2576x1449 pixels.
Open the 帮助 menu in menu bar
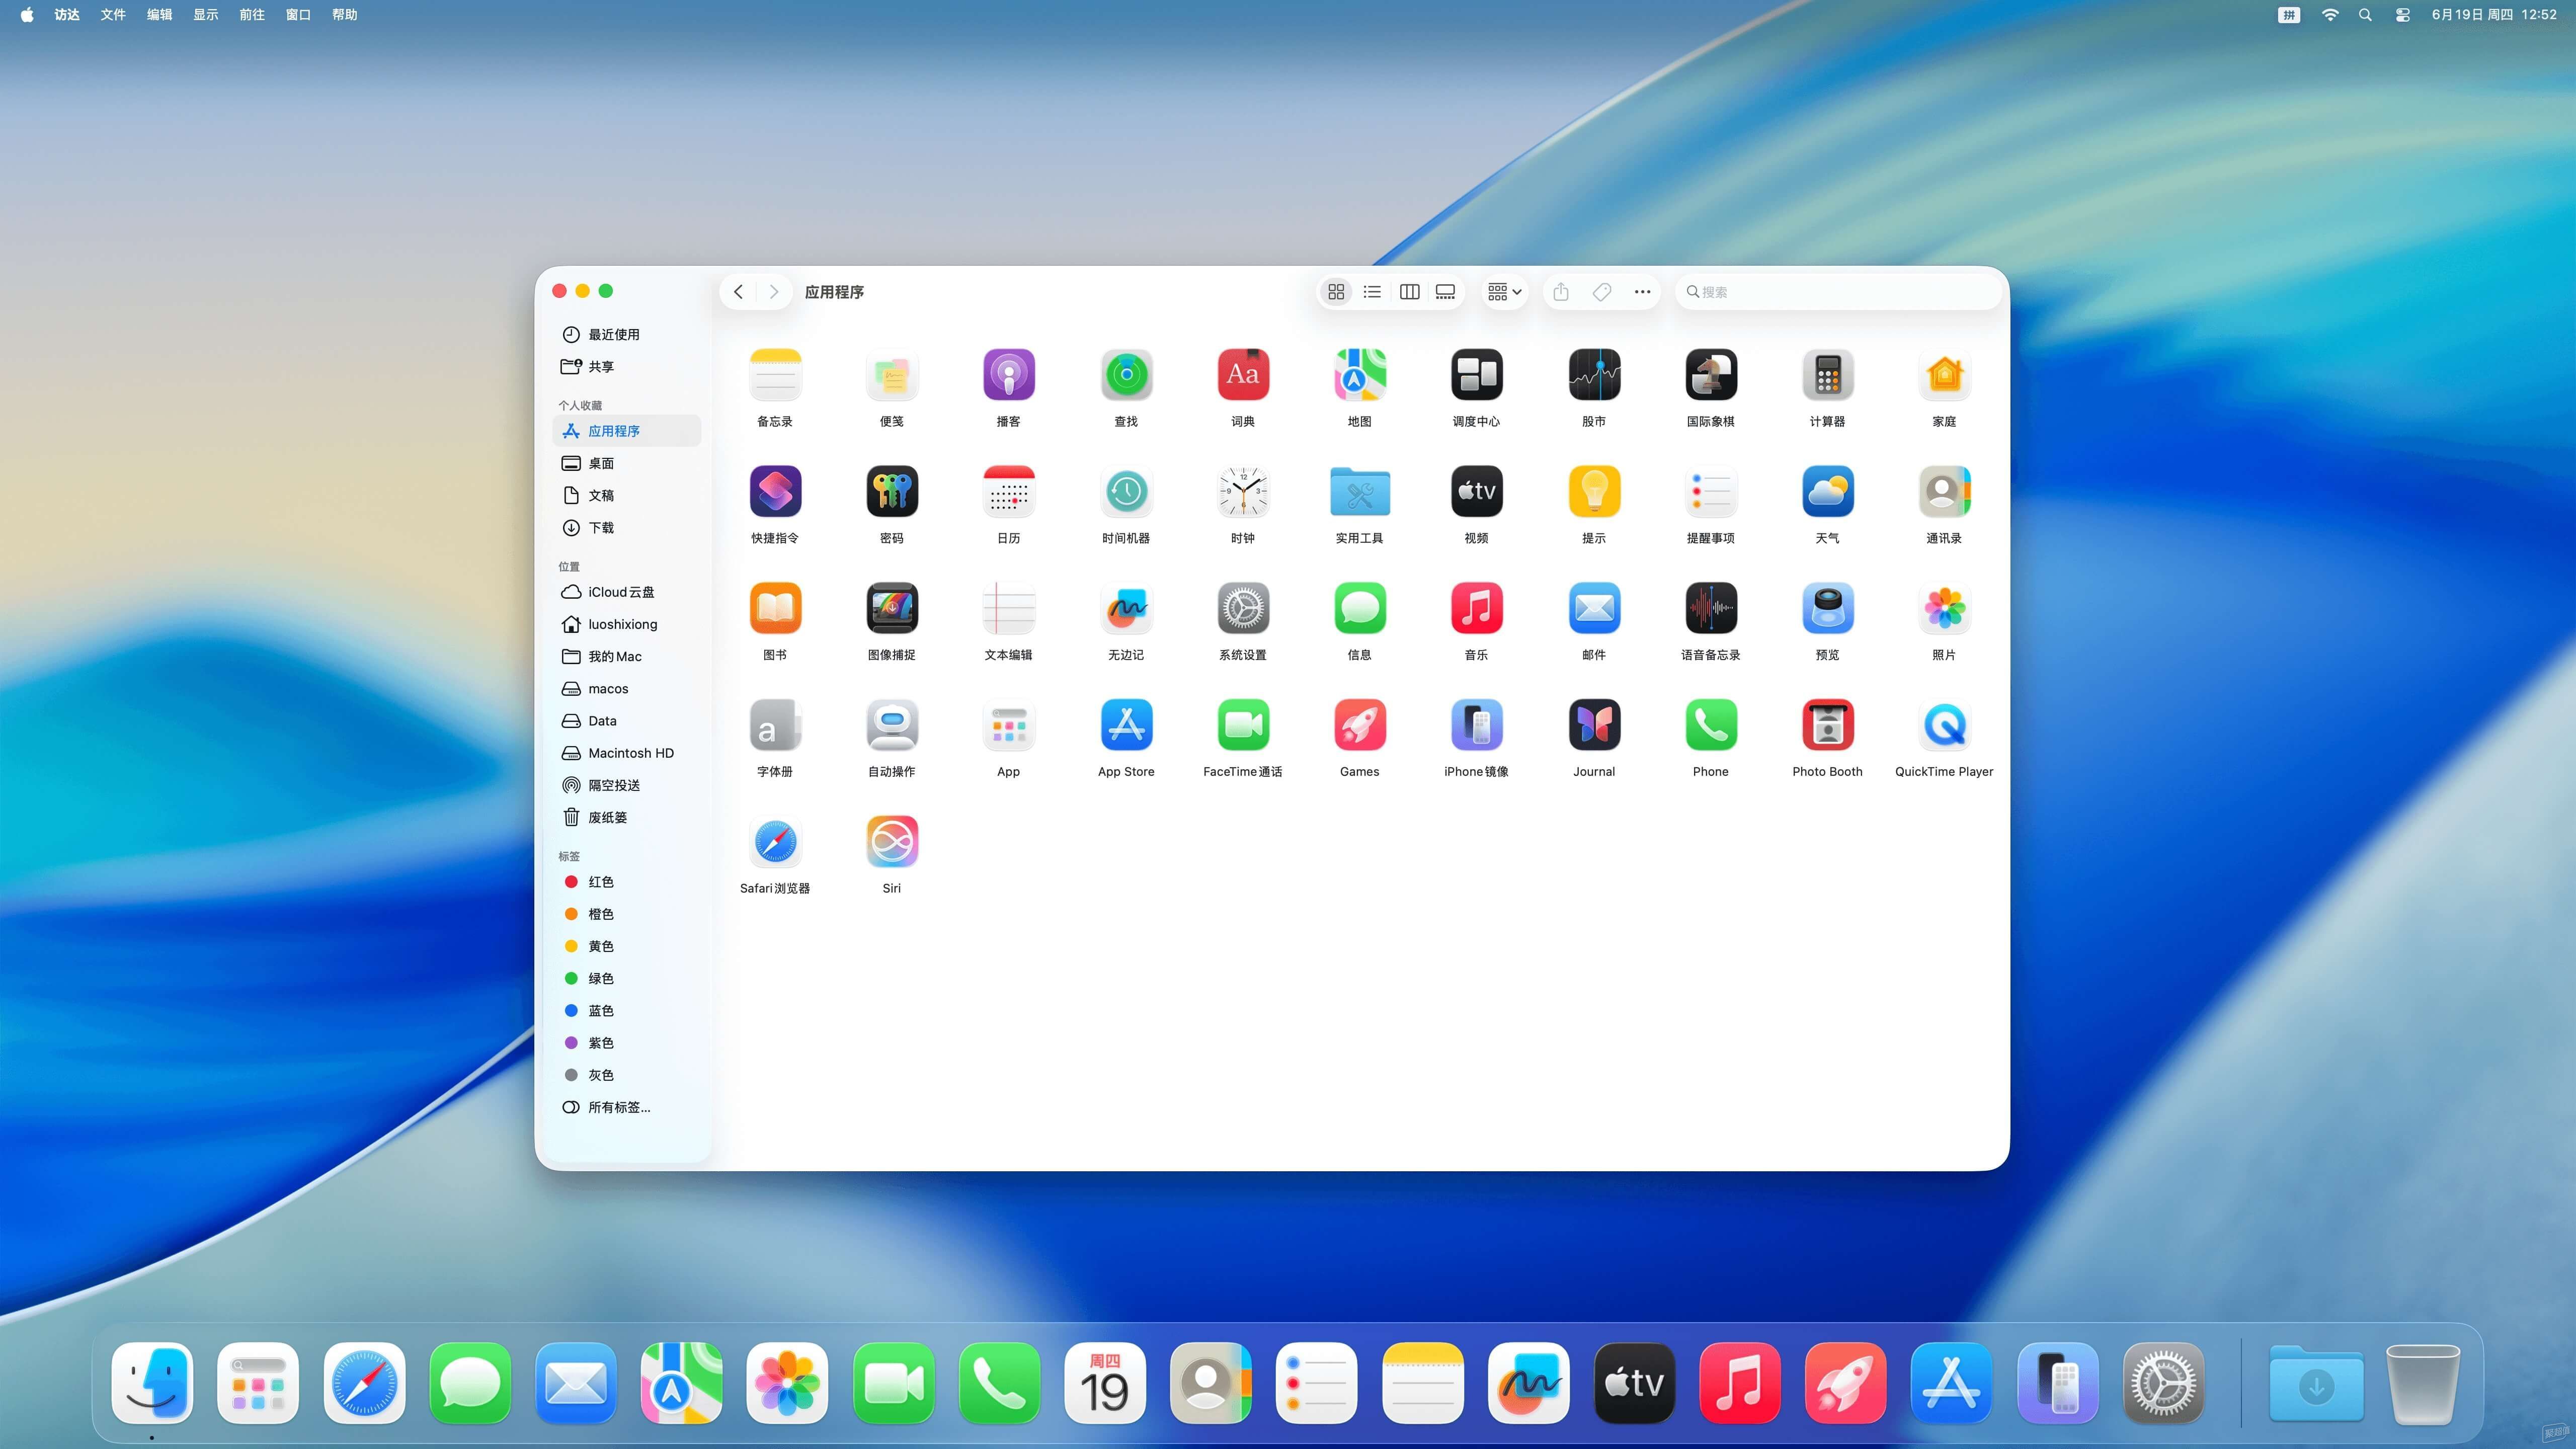345,14
